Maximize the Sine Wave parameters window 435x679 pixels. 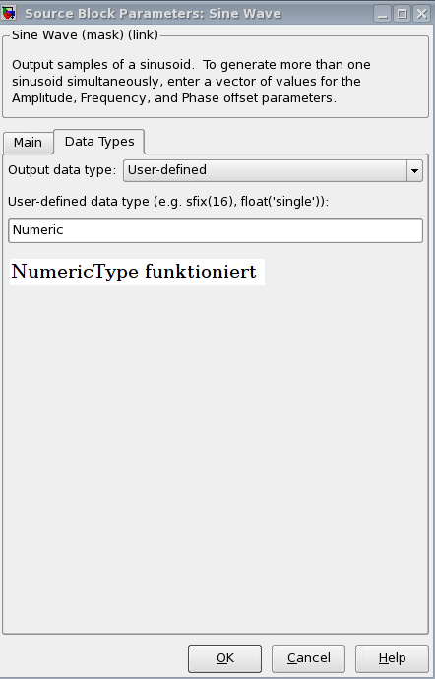[403, 14]
